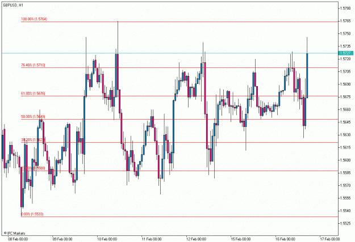
Task: Click the 1.5645 price axis label
Action: tap(345, 122)
